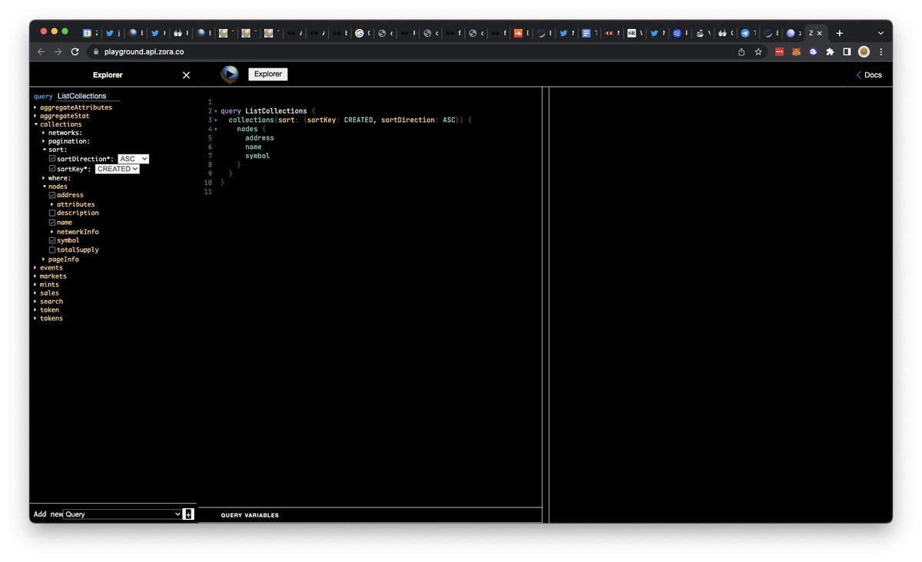Screen dimensions: 922x562
Task: Open the browser extensions puzzle icon
Action: point(830,51)
